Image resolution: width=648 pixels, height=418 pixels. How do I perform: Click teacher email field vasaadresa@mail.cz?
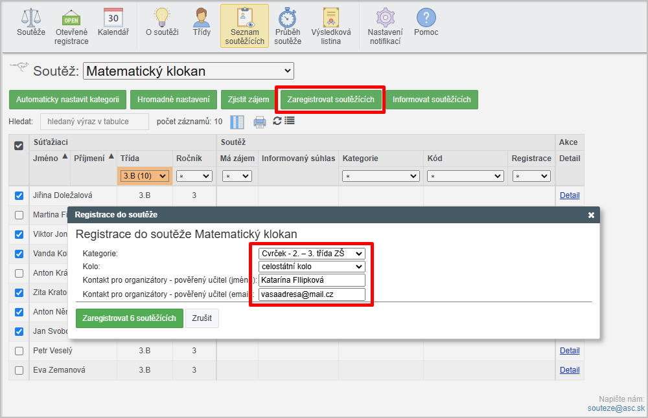[x=312, y=294]
